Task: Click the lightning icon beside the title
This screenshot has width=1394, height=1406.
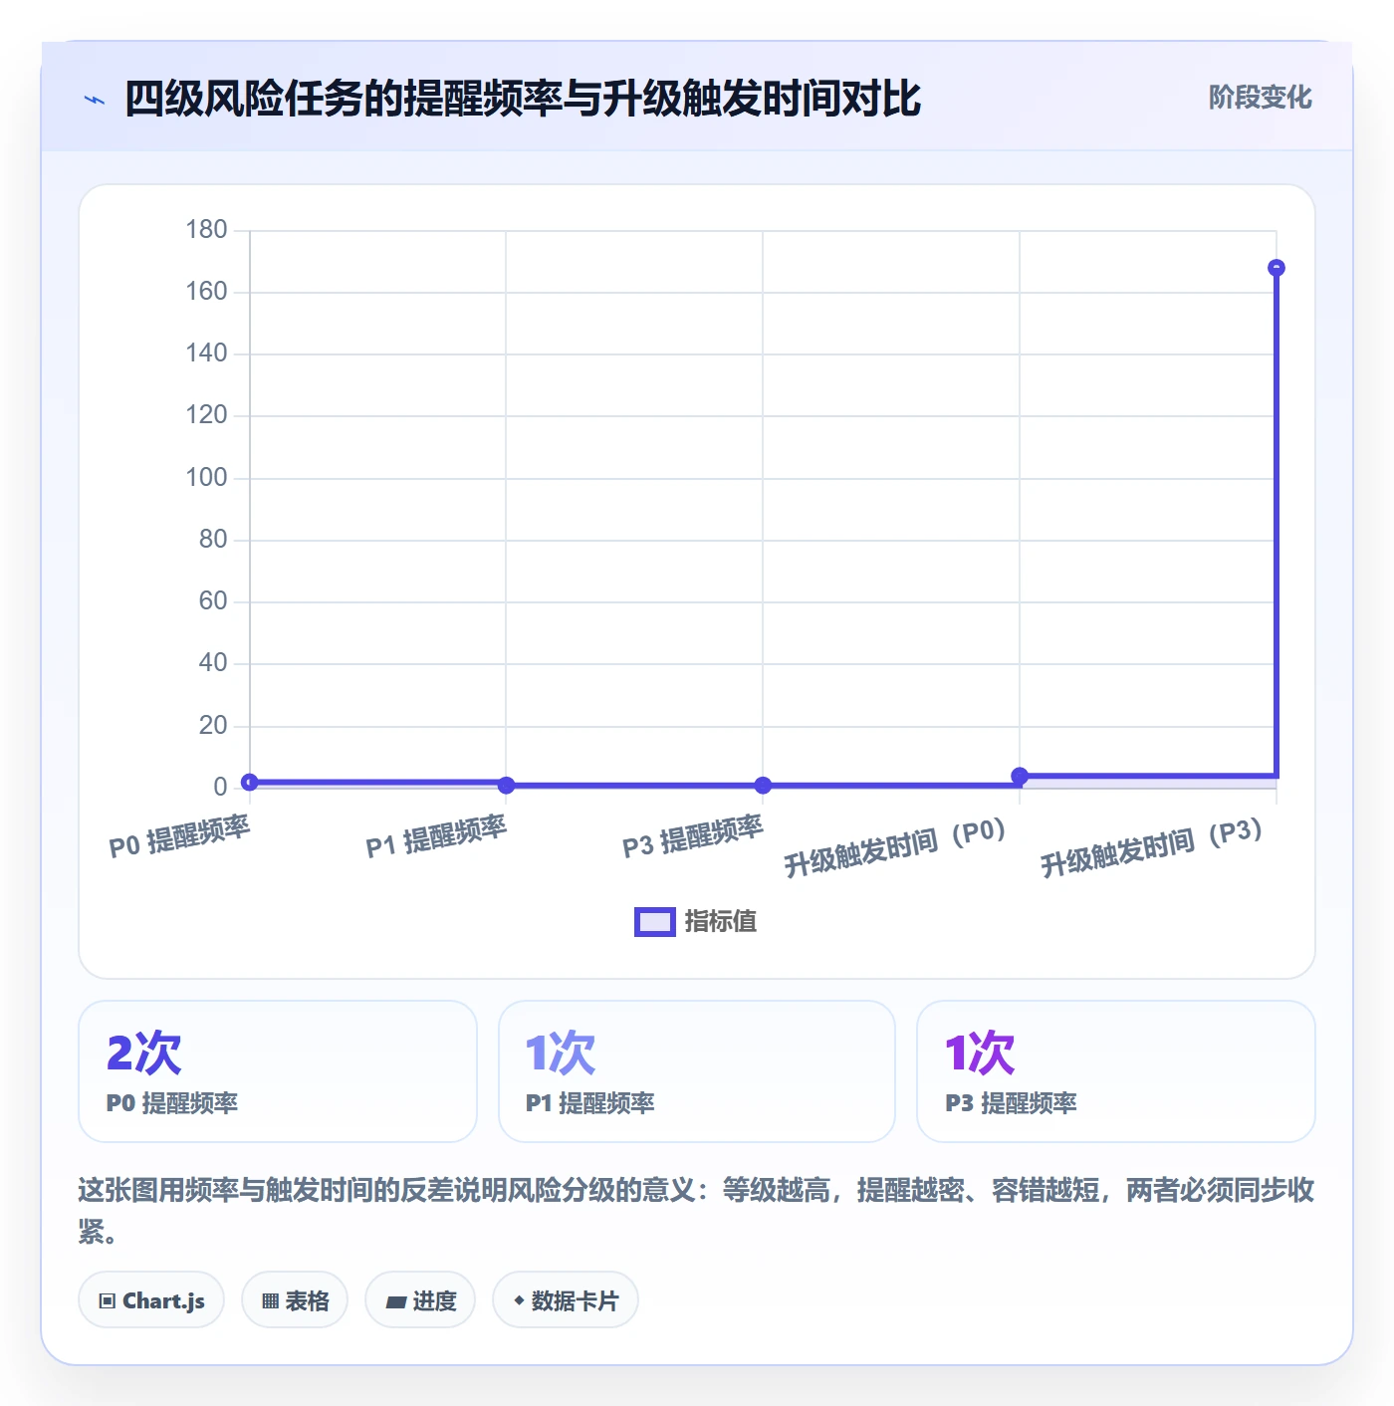Action: point(95,100)
